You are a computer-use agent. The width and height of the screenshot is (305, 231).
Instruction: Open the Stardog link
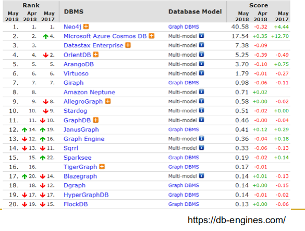click(x=75, y=111)
